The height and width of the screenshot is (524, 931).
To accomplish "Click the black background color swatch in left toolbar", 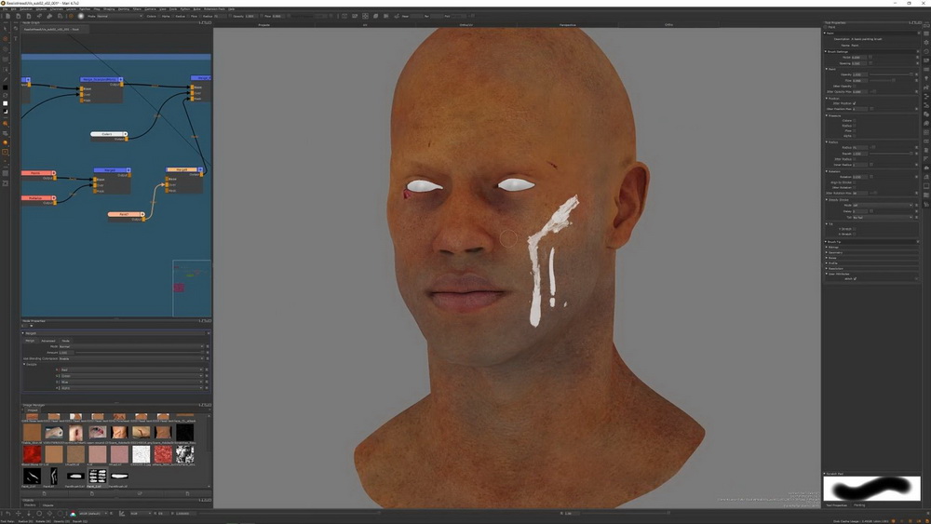I will [x=6, y=87].
